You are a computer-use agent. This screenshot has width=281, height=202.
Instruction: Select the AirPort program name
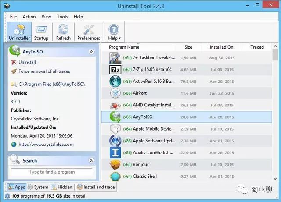point(140,93)
